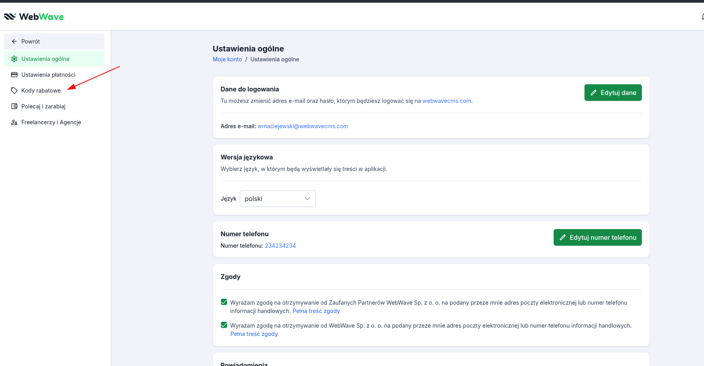Click the WebWave logo
Screen dimensions: 704x366
[x=34, y=17]
